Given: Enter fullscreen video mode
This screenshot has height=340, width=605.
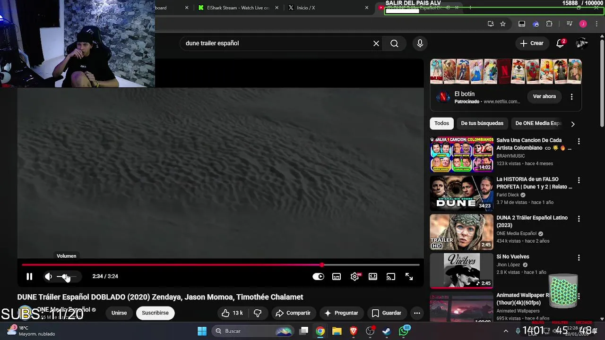Looking at the screenshot, I should pos(409,277).
